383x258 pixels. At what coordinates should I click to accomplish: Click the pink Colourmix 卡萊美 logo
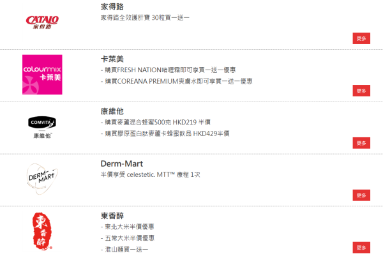pyautogui.click(x=42, y=75)
